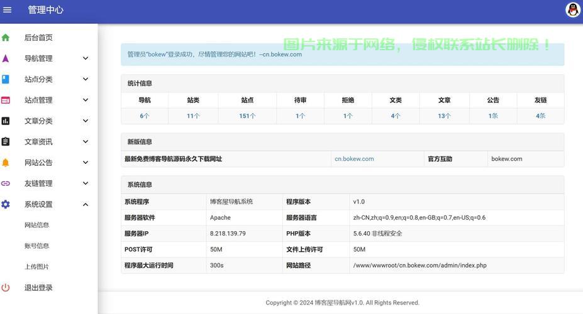The height and width of the screenshot is (314, 583).
Task: Open 文章分类 menu item
Action: [38, 121]
